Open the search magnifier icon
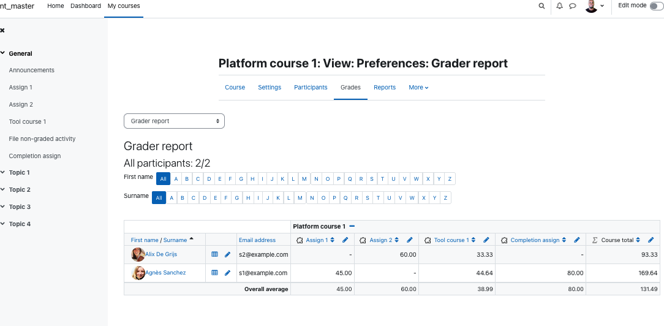The image size is (664, 326). [x=541, y=6]
